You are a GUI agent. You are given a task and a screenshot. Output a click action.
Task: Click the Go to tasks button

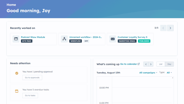30,95
